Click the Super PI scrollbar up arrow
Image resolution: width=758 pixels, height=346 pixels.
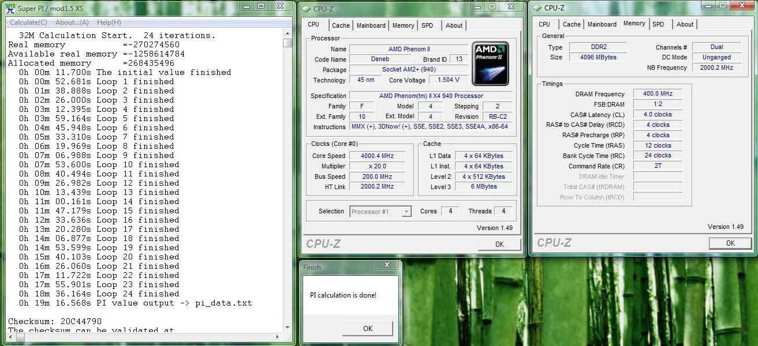click(x=287, y=33)
